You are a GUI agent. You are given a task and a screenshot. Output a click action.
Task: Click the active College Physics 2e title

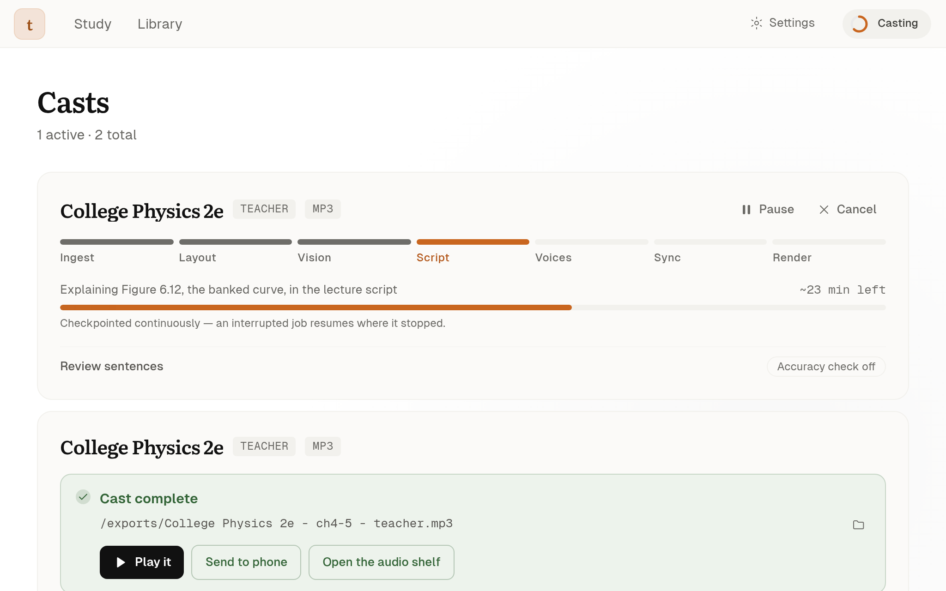point(142,211)
